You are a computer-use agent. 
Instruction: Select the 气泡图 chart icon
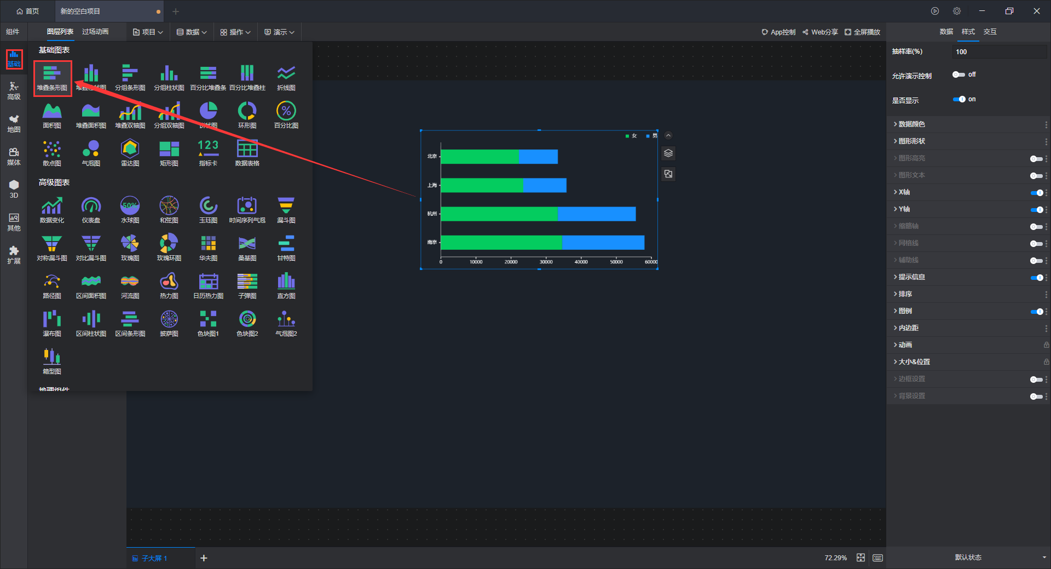(91, 153)
